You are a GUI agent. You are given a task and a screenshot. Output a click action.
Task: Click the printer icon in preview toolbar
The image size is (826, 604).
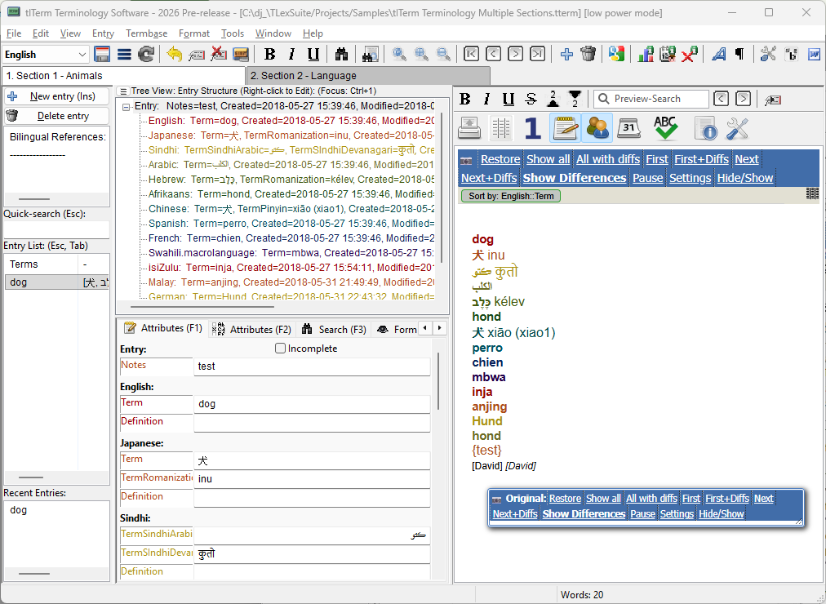[x=469, y=128]
